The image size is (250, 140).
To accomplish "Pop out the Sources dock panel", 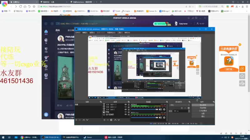I will coord(128,102).
